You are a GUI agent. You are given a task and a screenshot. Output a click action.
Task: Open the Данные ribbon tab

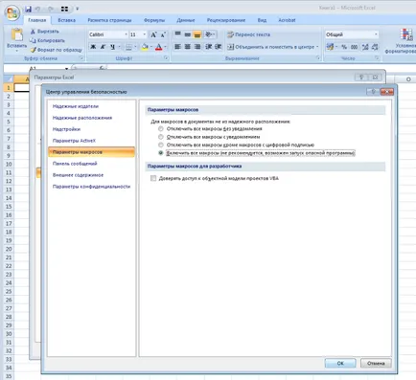(186, 20)
